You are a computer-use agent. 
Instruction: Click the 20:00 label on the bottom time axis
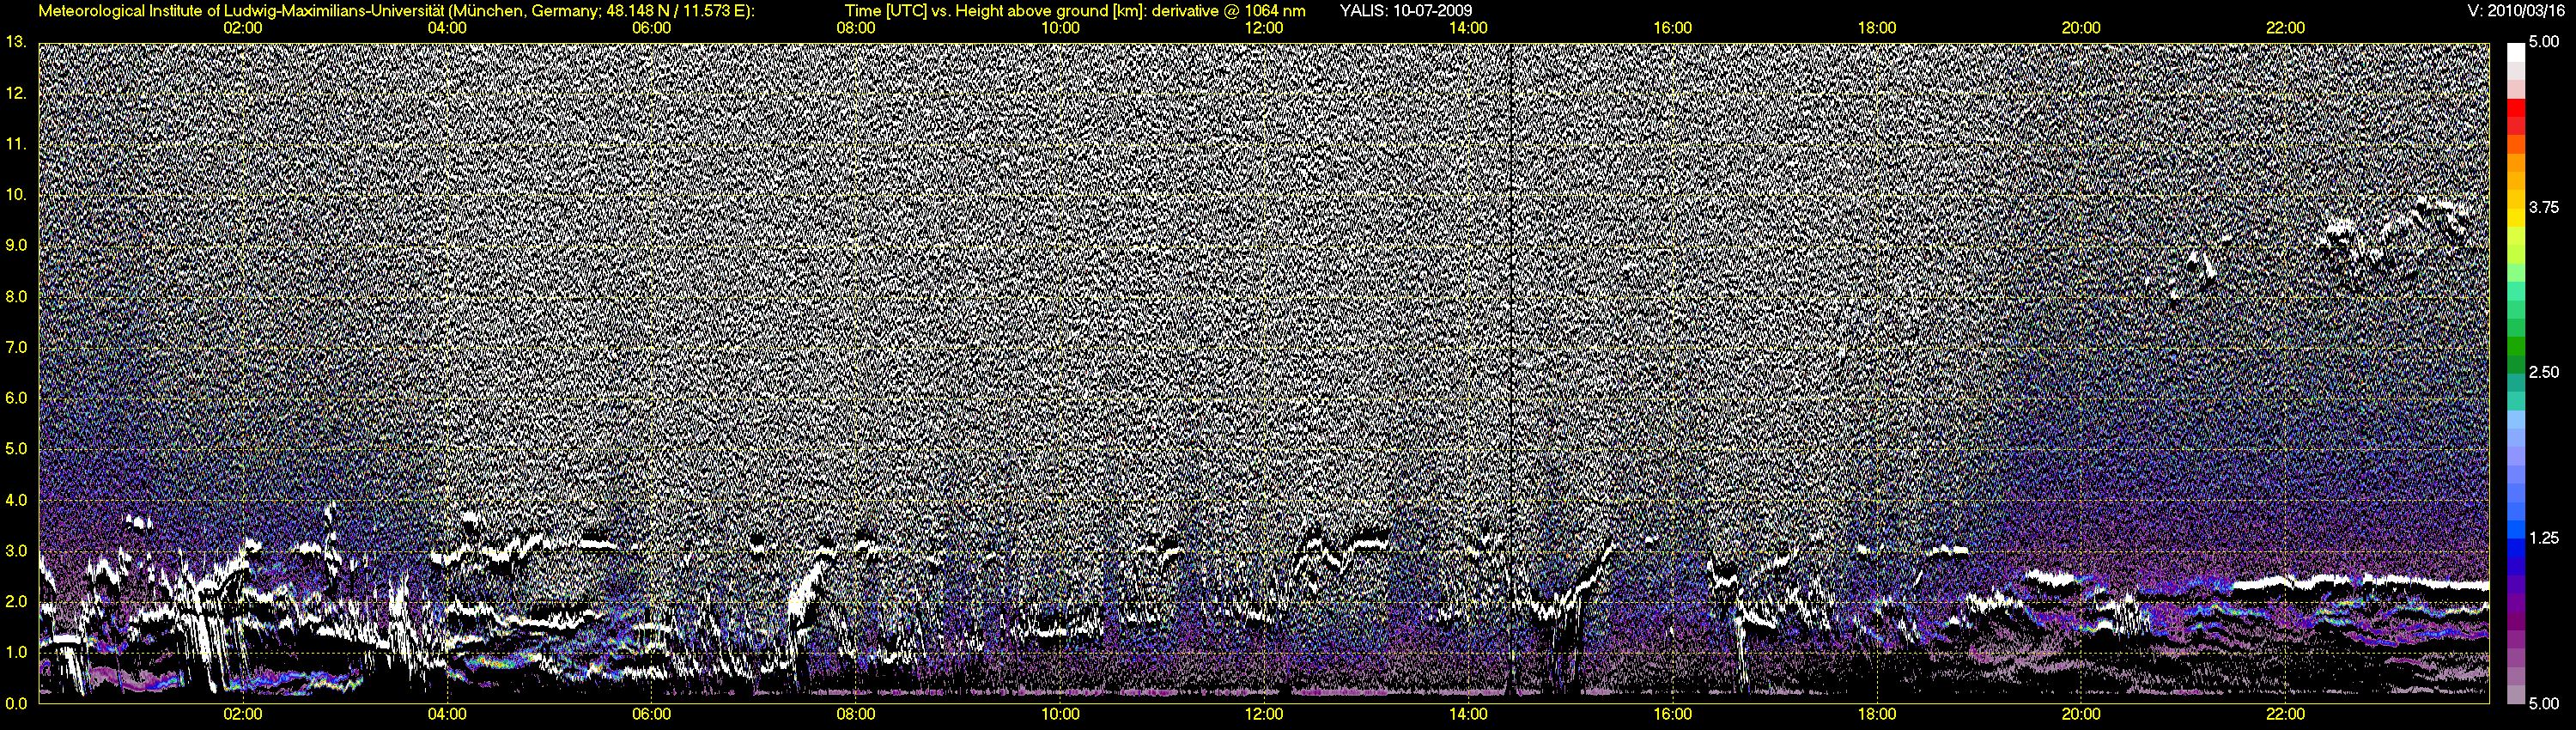coord(2081,714)
